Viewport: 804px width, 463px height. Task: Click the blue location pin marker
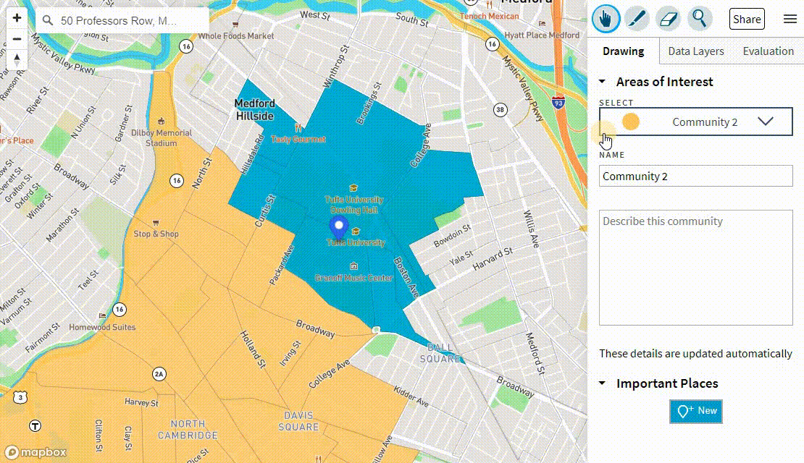338,226
